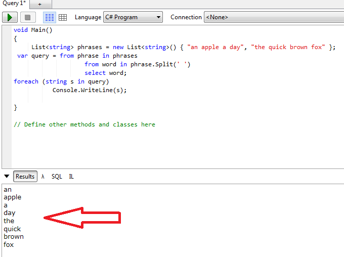Open the lambda (λ) results tab
Viewport: 344px width, 257px height.
43,176
